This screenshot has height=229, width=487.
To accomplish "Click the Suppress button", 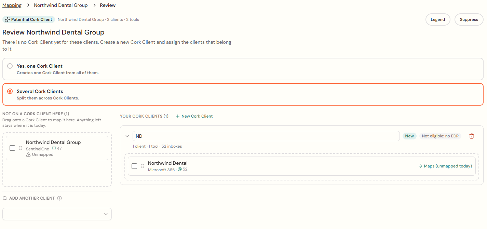I will [469, 19].
